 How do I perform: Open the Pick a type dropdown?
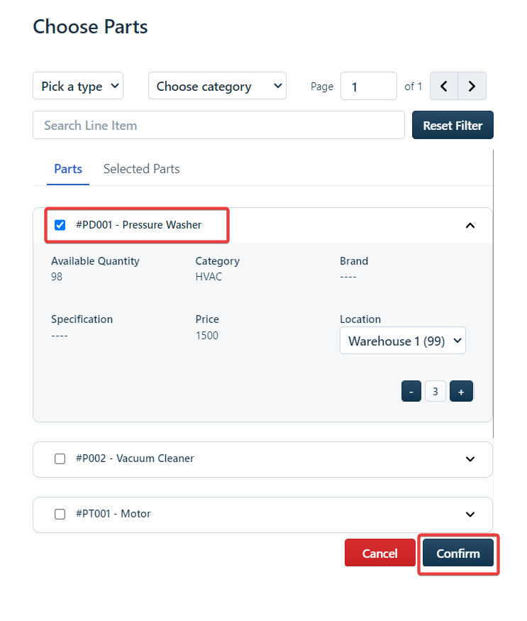[78, 87]
